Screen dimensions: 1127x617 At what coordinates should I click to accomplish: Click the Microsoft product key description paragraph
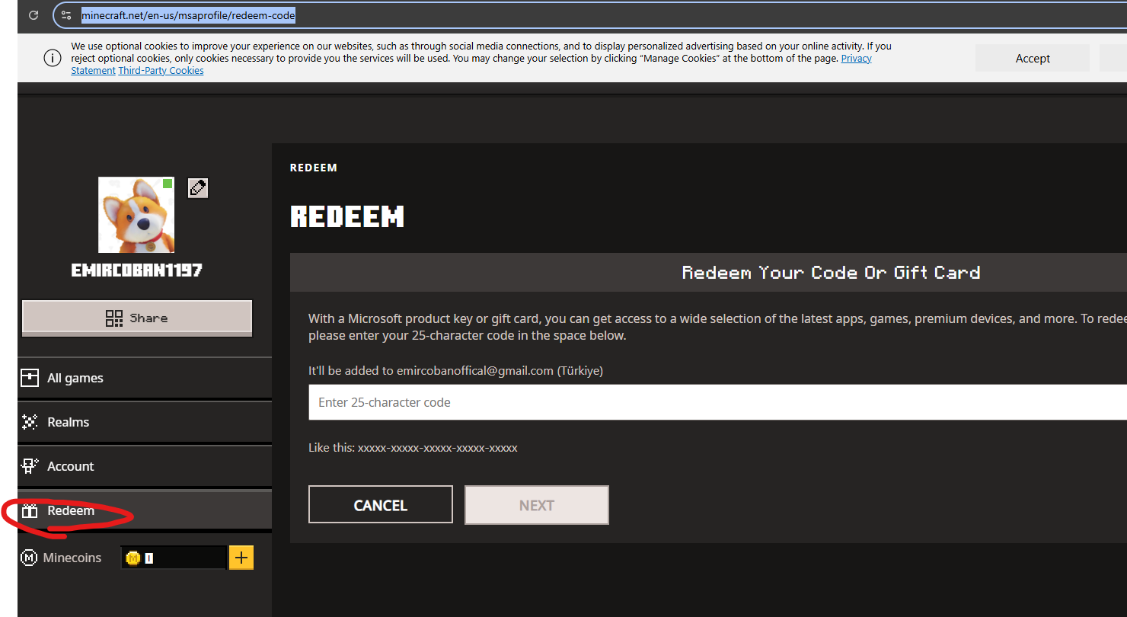(x=717, y=327)
